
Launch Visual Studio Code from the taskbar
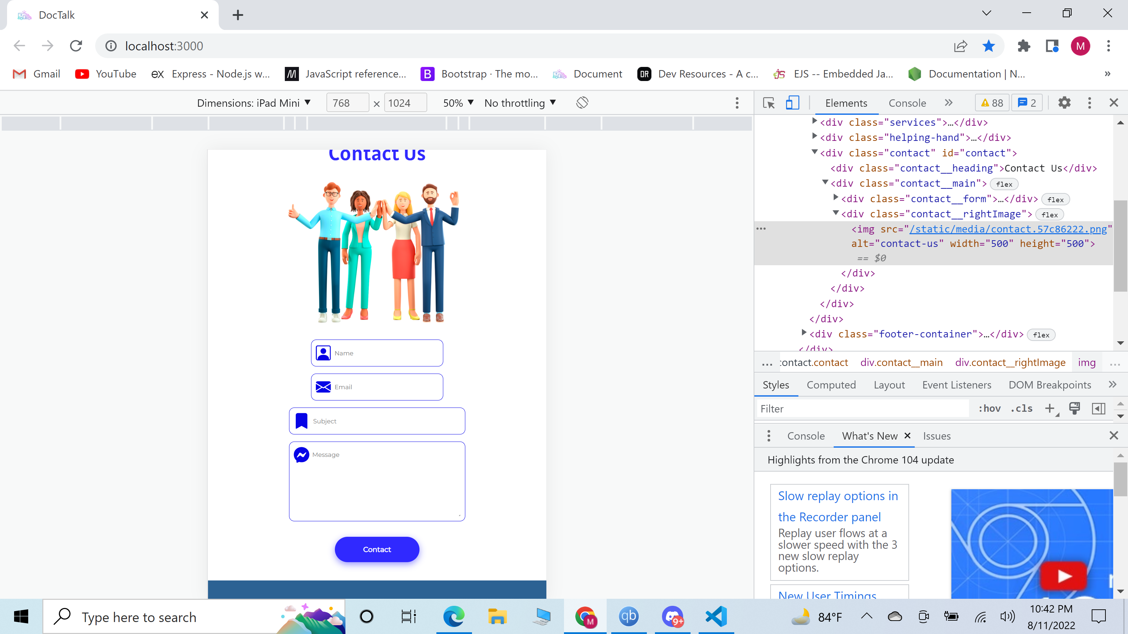(x=716, y=616)
